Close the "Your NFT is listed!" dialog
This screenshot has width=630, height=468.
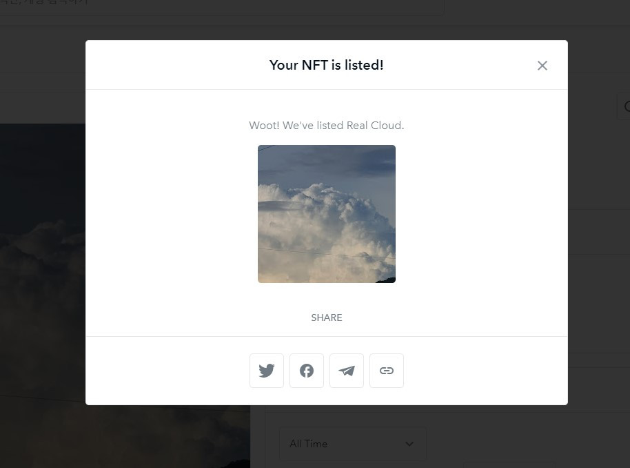click(x=542, y=66)
